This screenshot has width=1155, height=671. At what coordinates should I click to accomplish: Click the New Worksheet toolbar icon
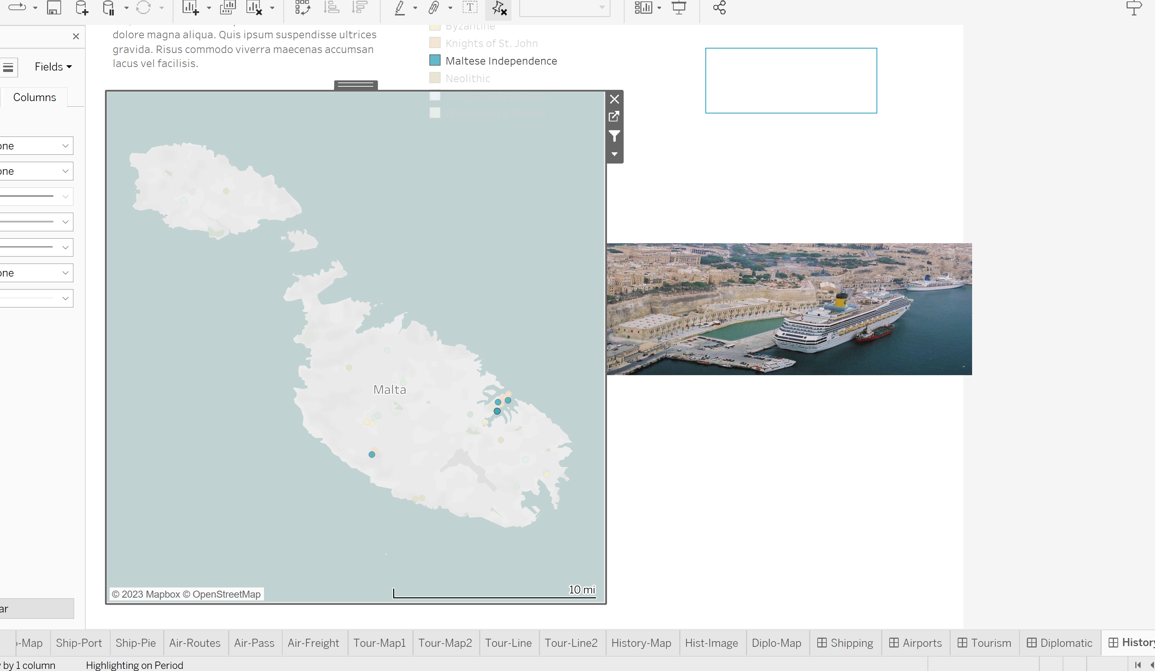(x=190, y=8)
